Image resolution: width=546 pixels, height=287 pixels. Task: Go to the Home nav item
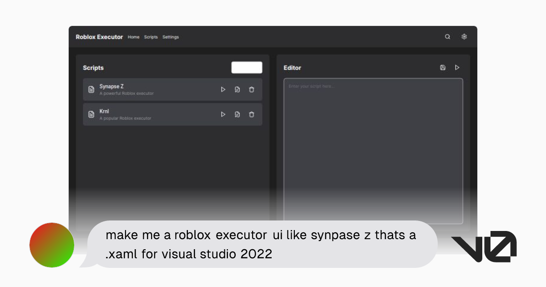pos(133,37)
